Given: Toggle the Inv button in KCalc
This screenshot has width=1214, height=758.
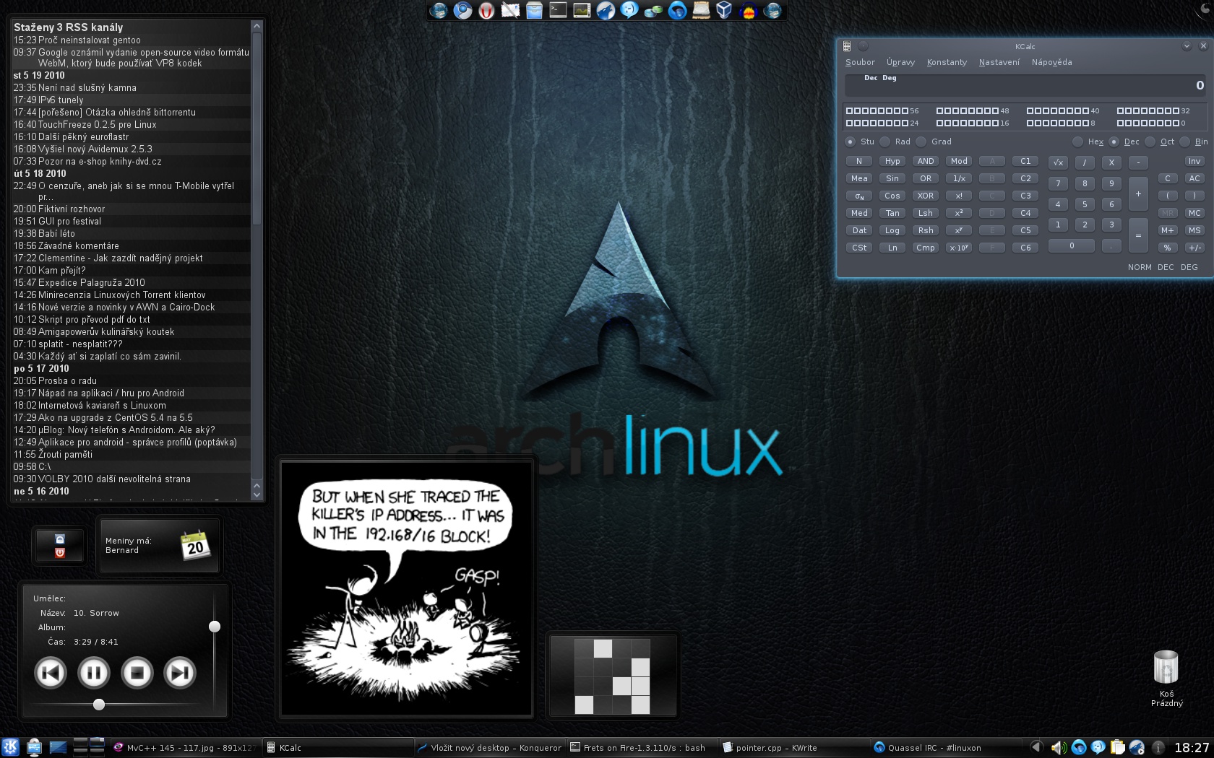Looking at the screenshot, I should pos(1194,161).
